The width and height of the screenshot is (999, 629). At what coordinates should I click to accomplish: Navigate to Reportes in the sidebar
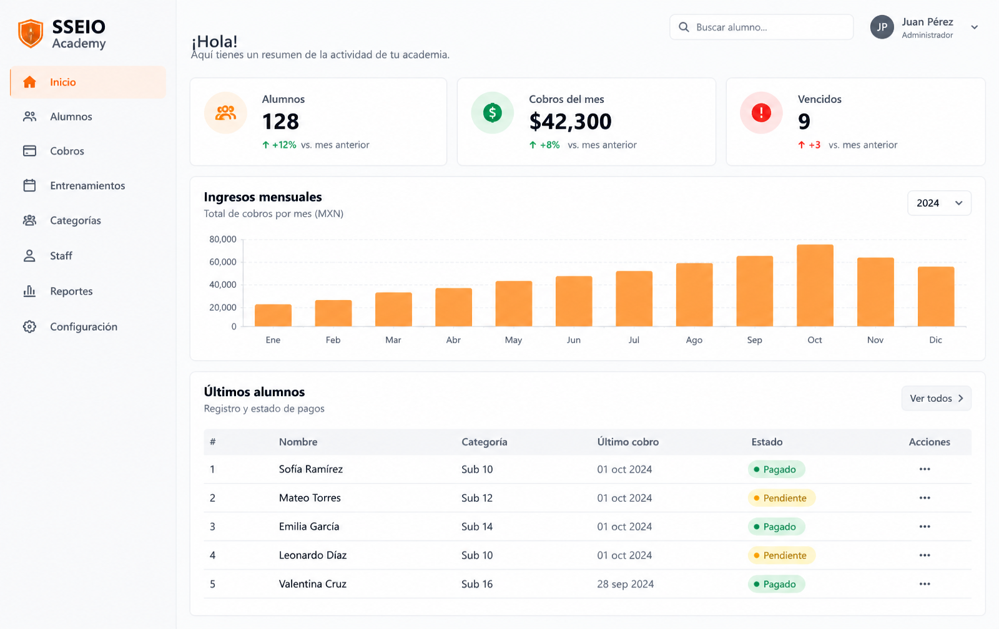[88, 291]
